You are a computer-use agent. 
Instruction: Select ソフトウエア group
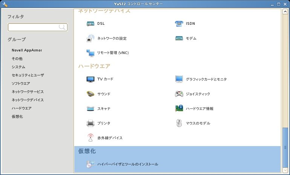pos(21,83)
